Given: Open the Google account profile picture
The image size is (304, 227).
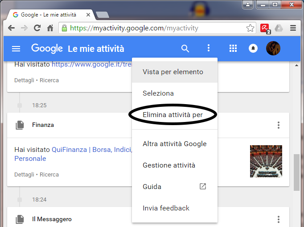Looking at the screenshot, I should click(x=273, y=48).
